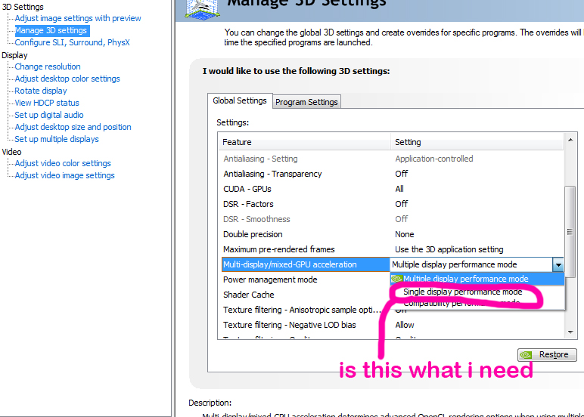Image resolution: width=584 pixels, height=417 pixels.
Task: Open Adjust desktop color settings
Action: coord(67,79)
